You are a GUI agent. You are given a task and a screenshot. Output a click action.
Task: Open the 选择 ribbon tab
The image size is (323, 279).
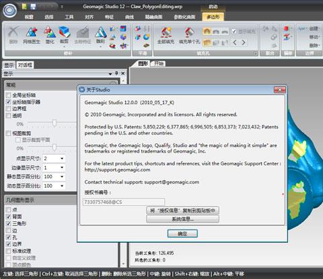tap(49, 17)
